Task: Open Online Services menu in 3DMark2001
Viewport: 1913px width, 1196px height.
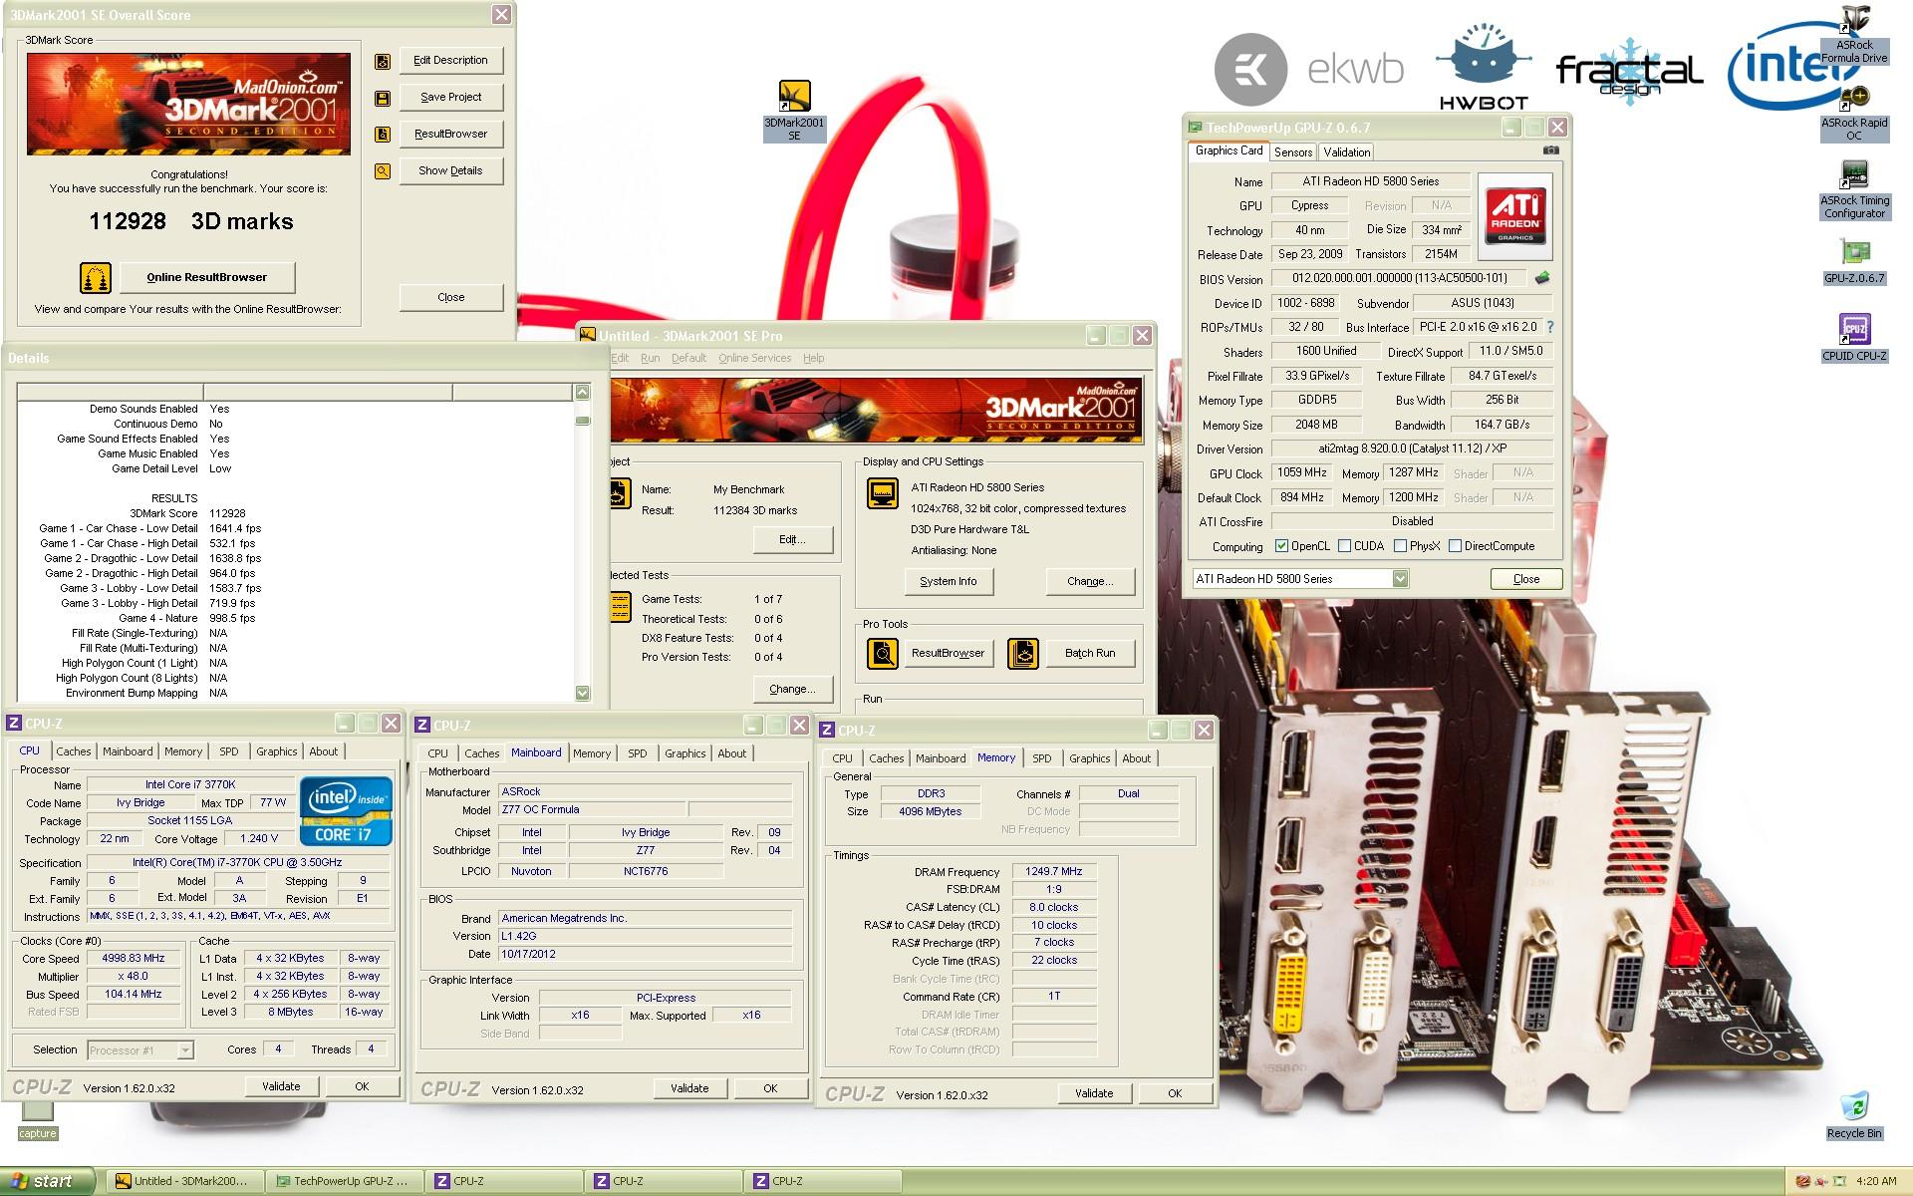Action: pyautogui.click(x=754, y=359)
